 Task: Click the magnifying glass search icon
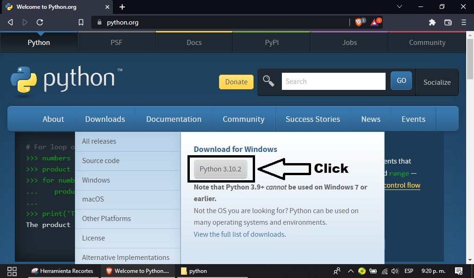tap(268, 81)
